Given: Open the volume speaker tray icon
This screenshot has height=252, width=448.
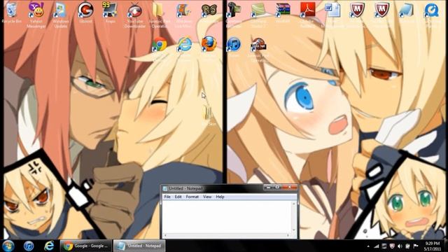Looking at the screenshot, I should [400, 246].
